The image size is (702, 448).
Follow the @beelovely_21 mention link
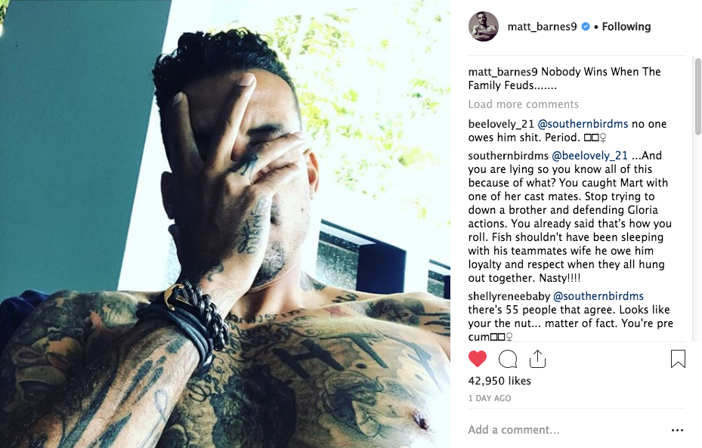pyautogui.click(x=589, y=156)
